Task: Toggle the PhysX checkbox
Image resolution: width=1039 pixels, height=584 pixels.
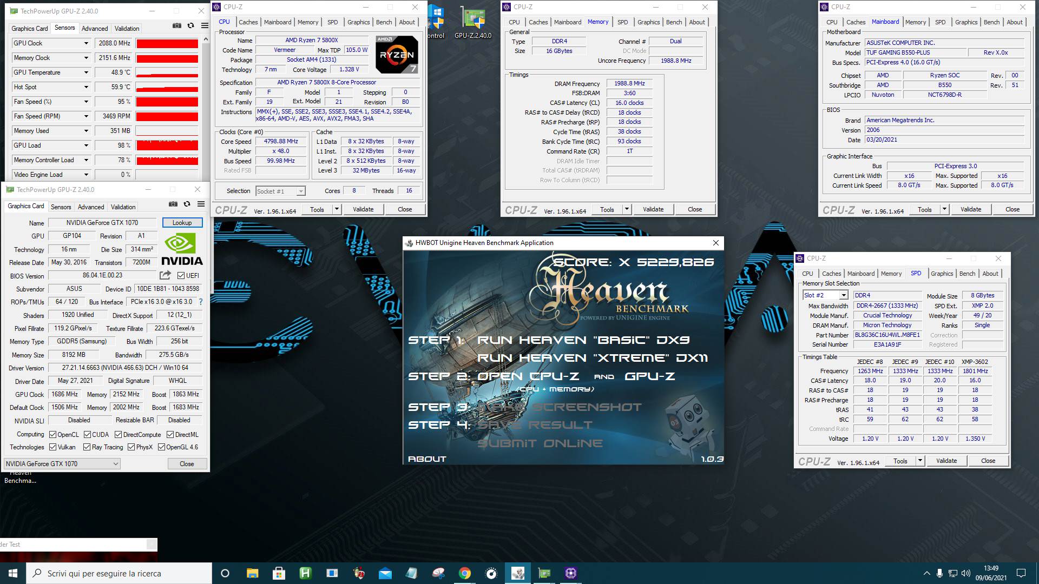Action: pos(131,447)
